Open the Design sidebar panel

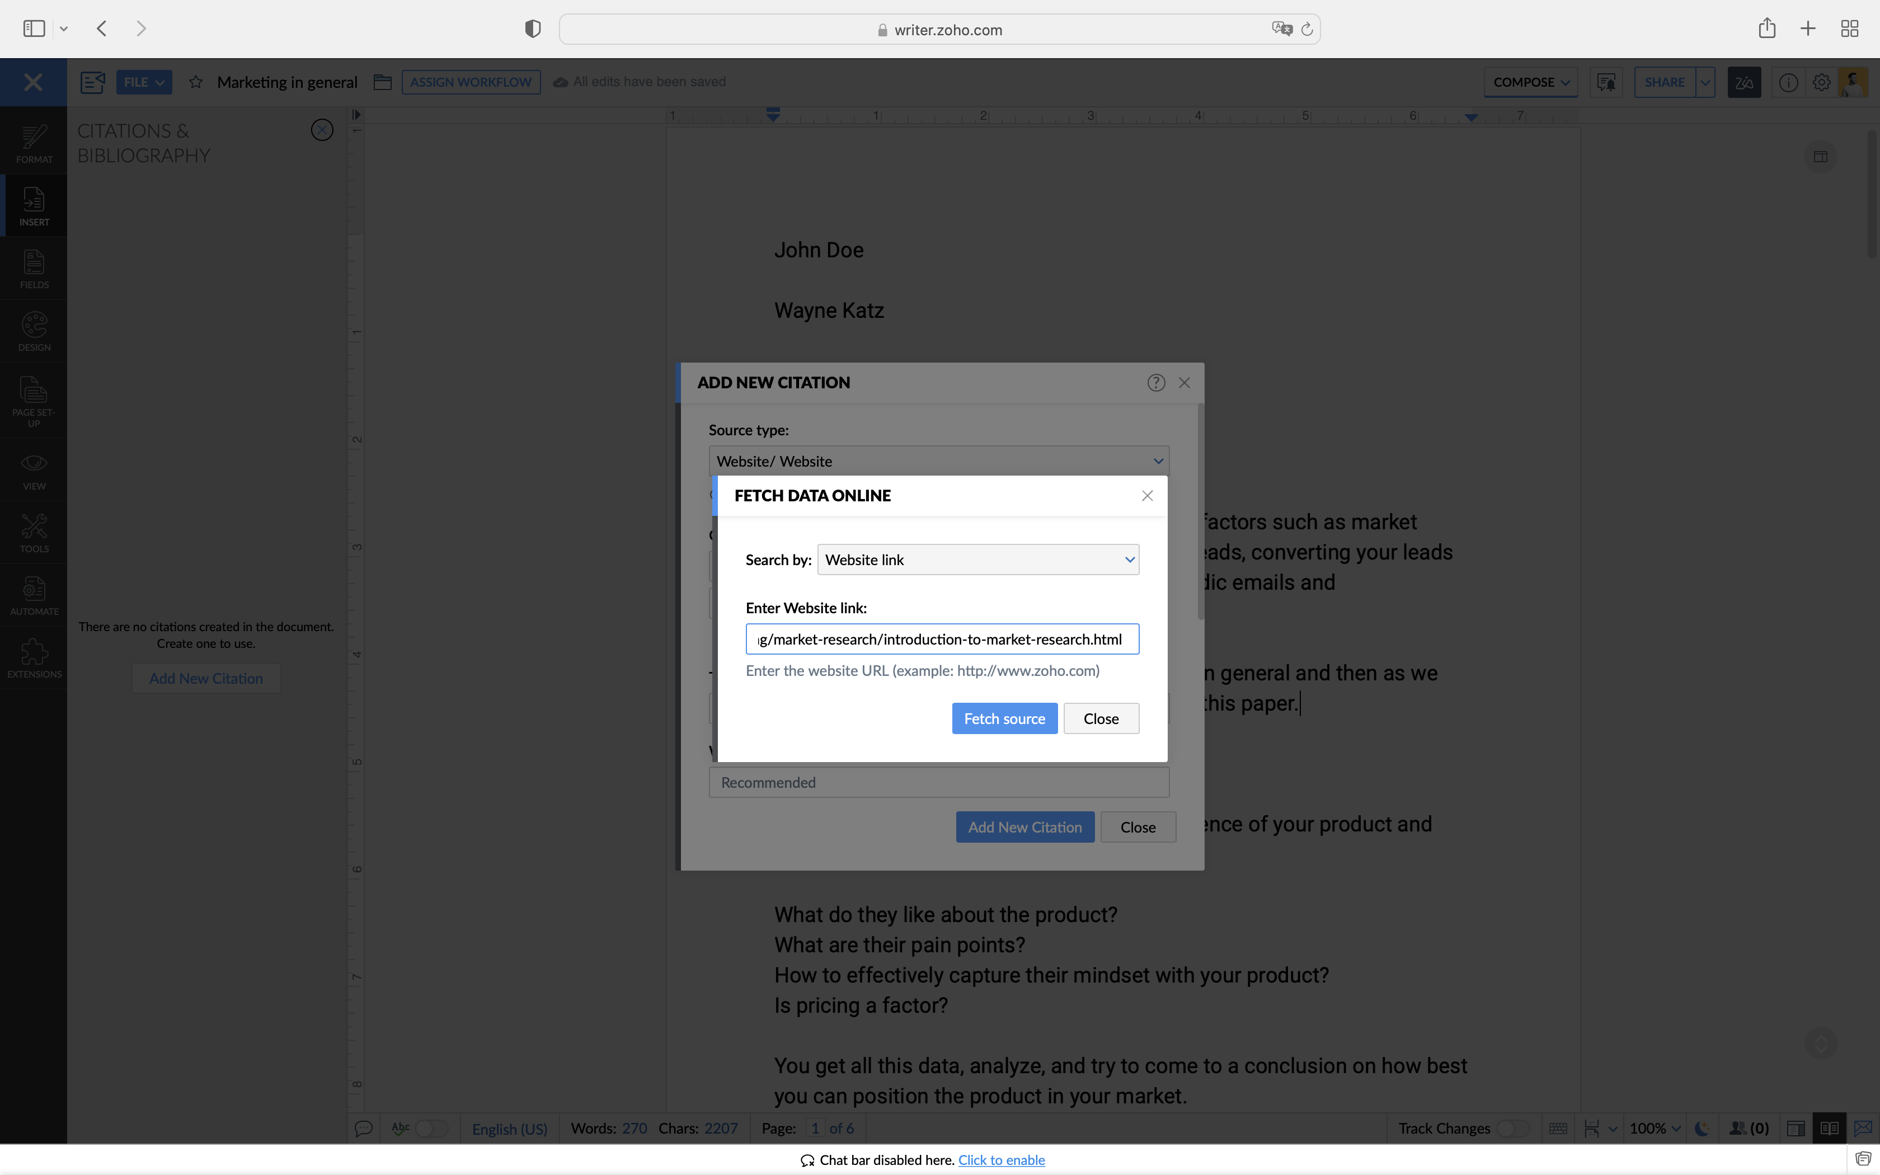pyautogui.click(x=34, y=332)
